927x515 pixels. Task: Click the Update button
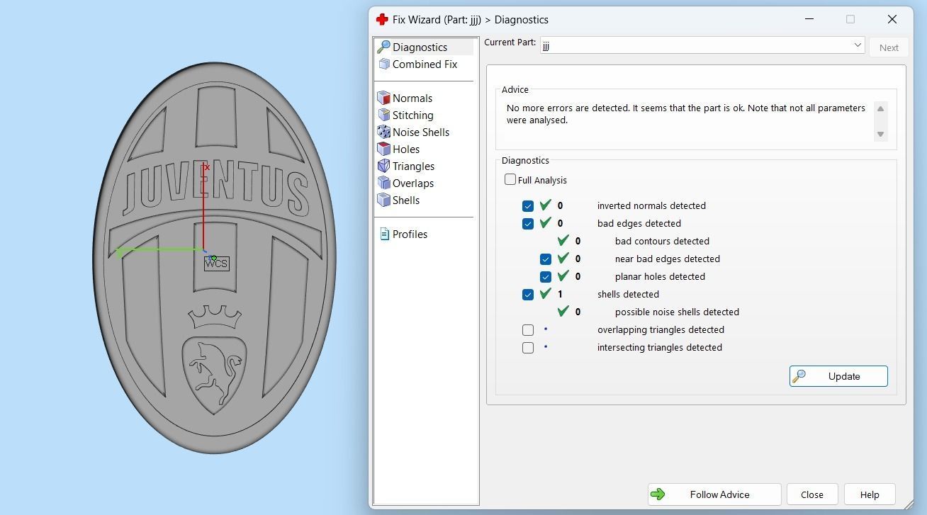(838, 376)
